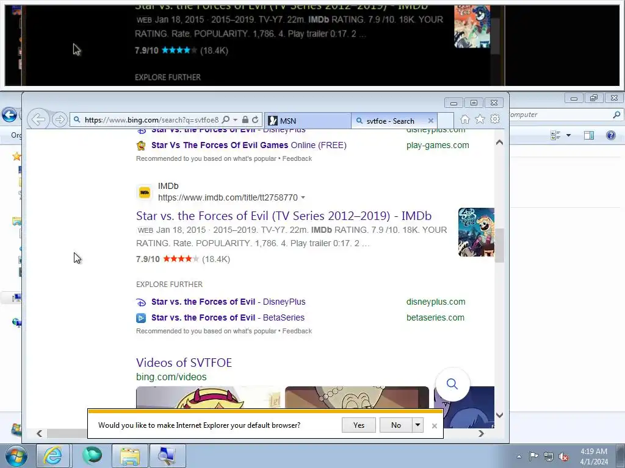Click Yes to make IE default browser
The image size is (625, 468).
click(x=359, y=425)
